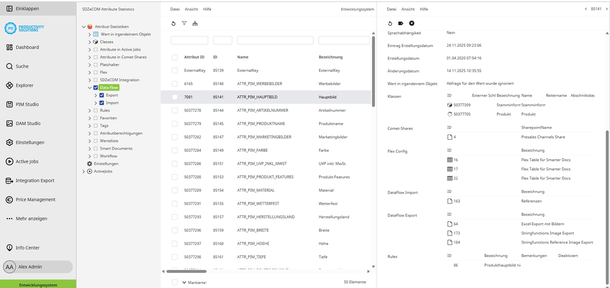
Task: Collapse the Data Flow tree node
Action: 89,87
